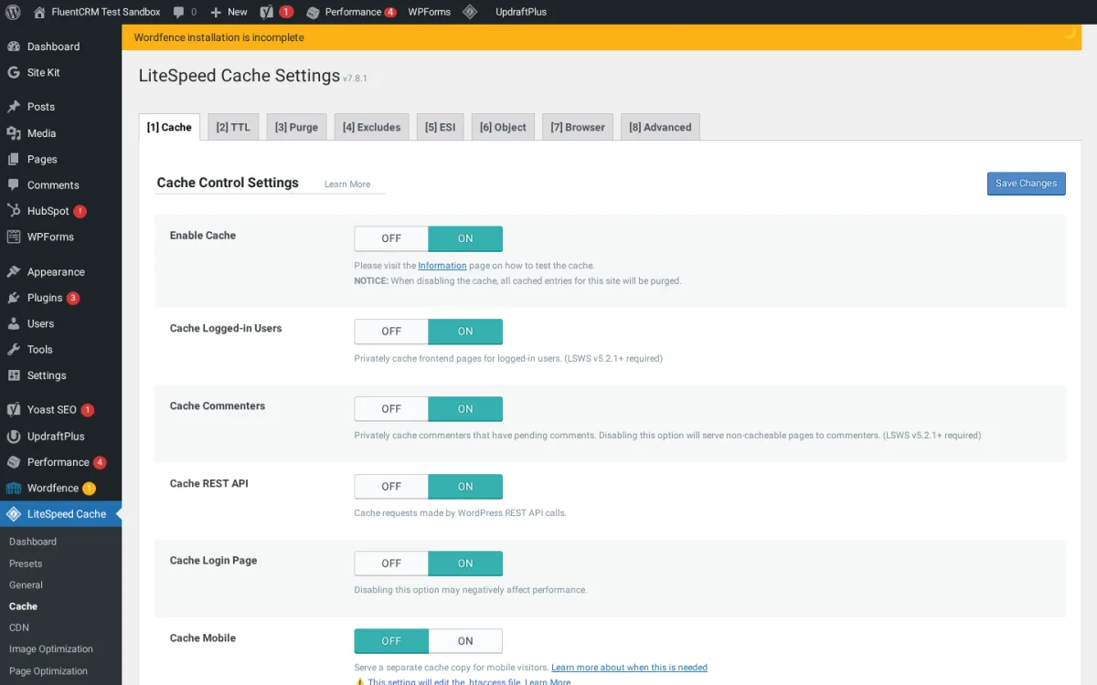Screen dimensions: 1097x685
Task: Open LiteSpeed submenu Dashboard
Action: [x=33, y=542]
